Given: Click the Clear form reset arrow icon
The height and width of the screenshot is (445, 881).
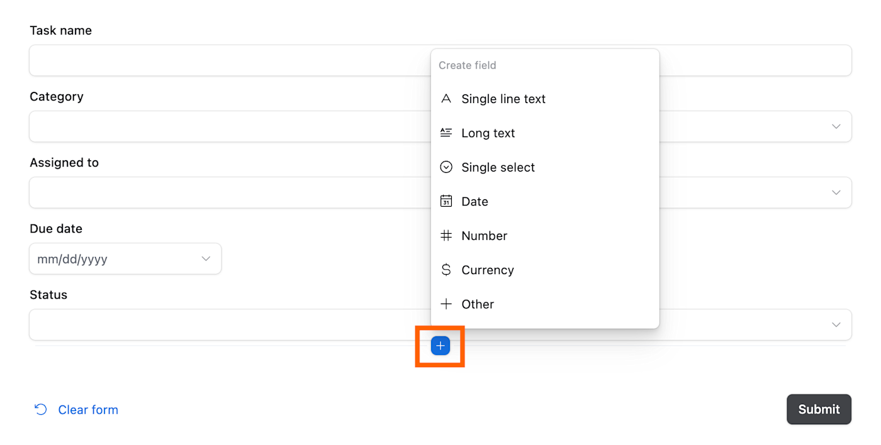Looking at the screenshot, I should (x=41, y=410).
